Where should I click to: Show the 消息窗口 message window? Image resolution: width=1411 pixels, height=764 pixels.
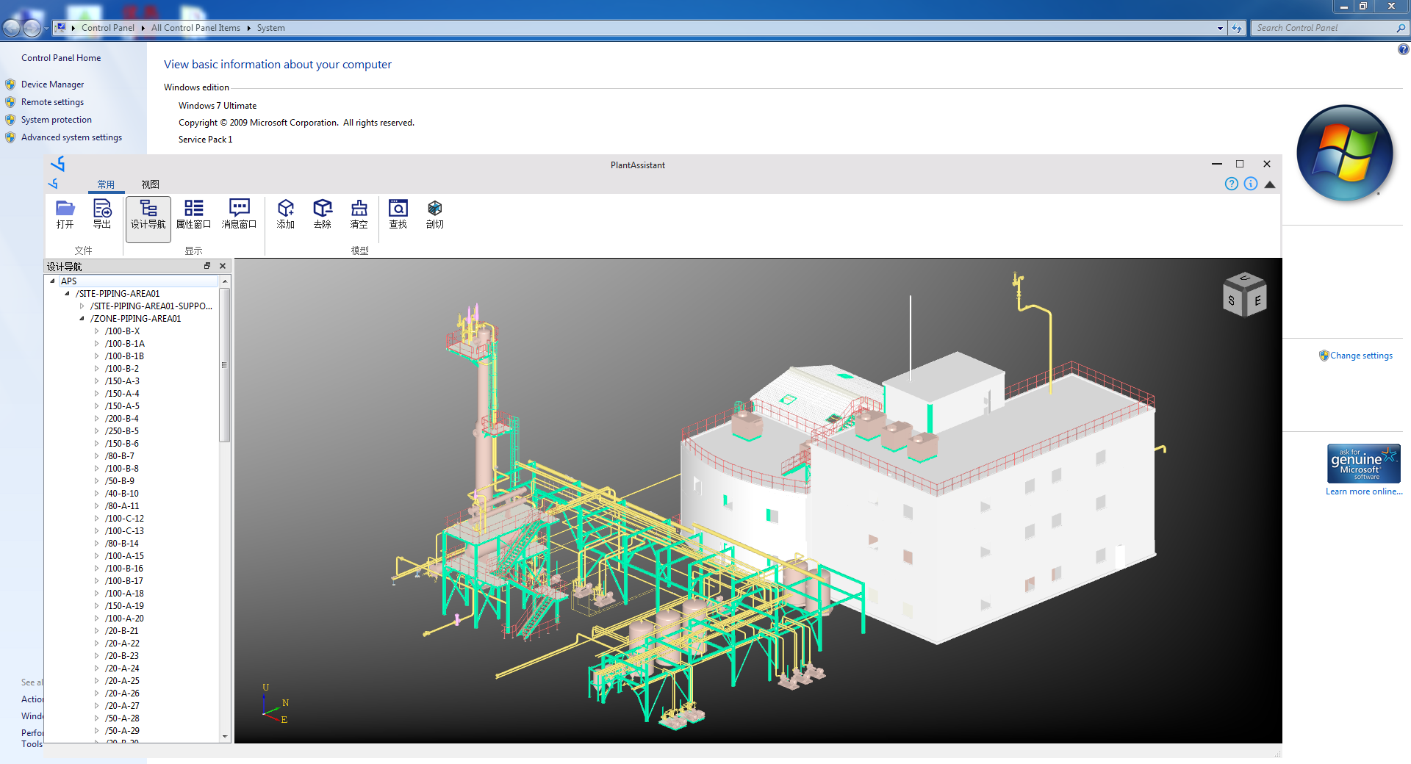coord(240,215)
